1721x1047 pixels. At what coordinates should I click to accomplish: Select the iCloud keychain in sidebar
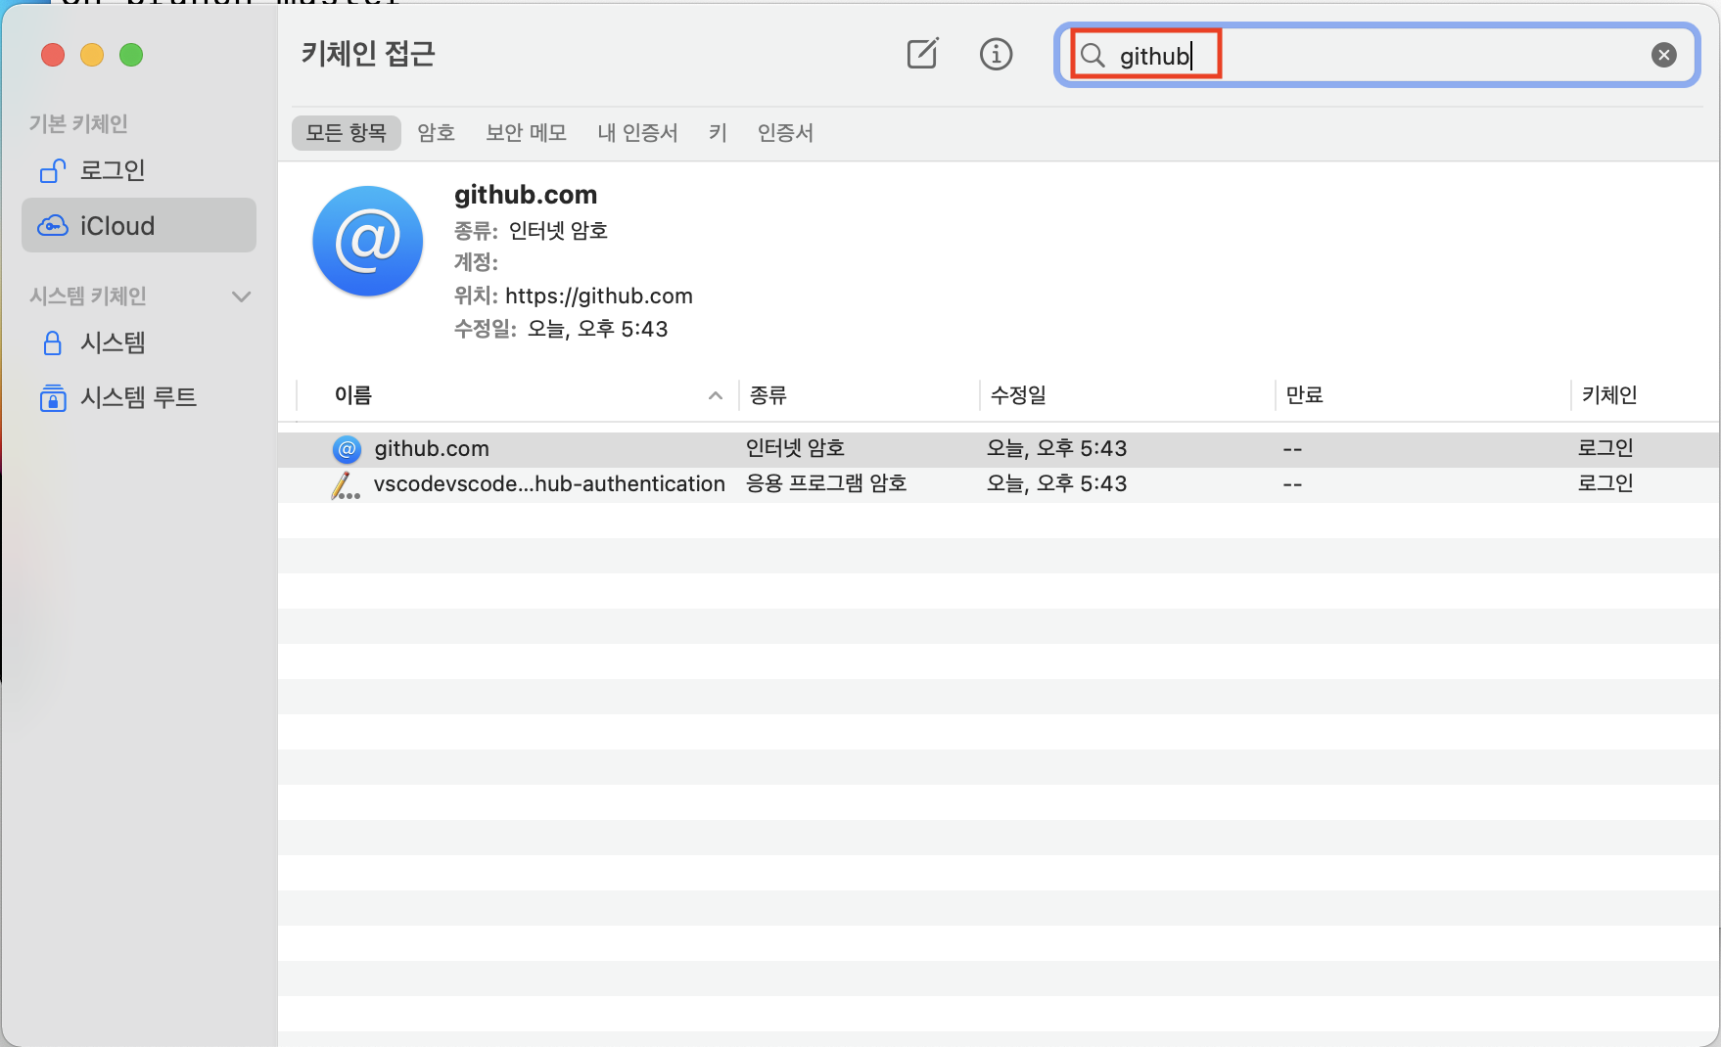point(139,226)
